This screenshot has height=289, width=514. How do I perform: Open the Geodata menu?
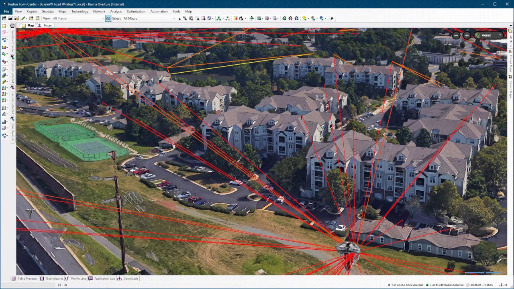[x=48, y=11]
